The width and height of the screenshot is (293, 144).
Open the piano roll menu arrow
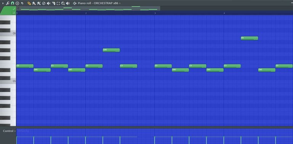pos(3,3)
